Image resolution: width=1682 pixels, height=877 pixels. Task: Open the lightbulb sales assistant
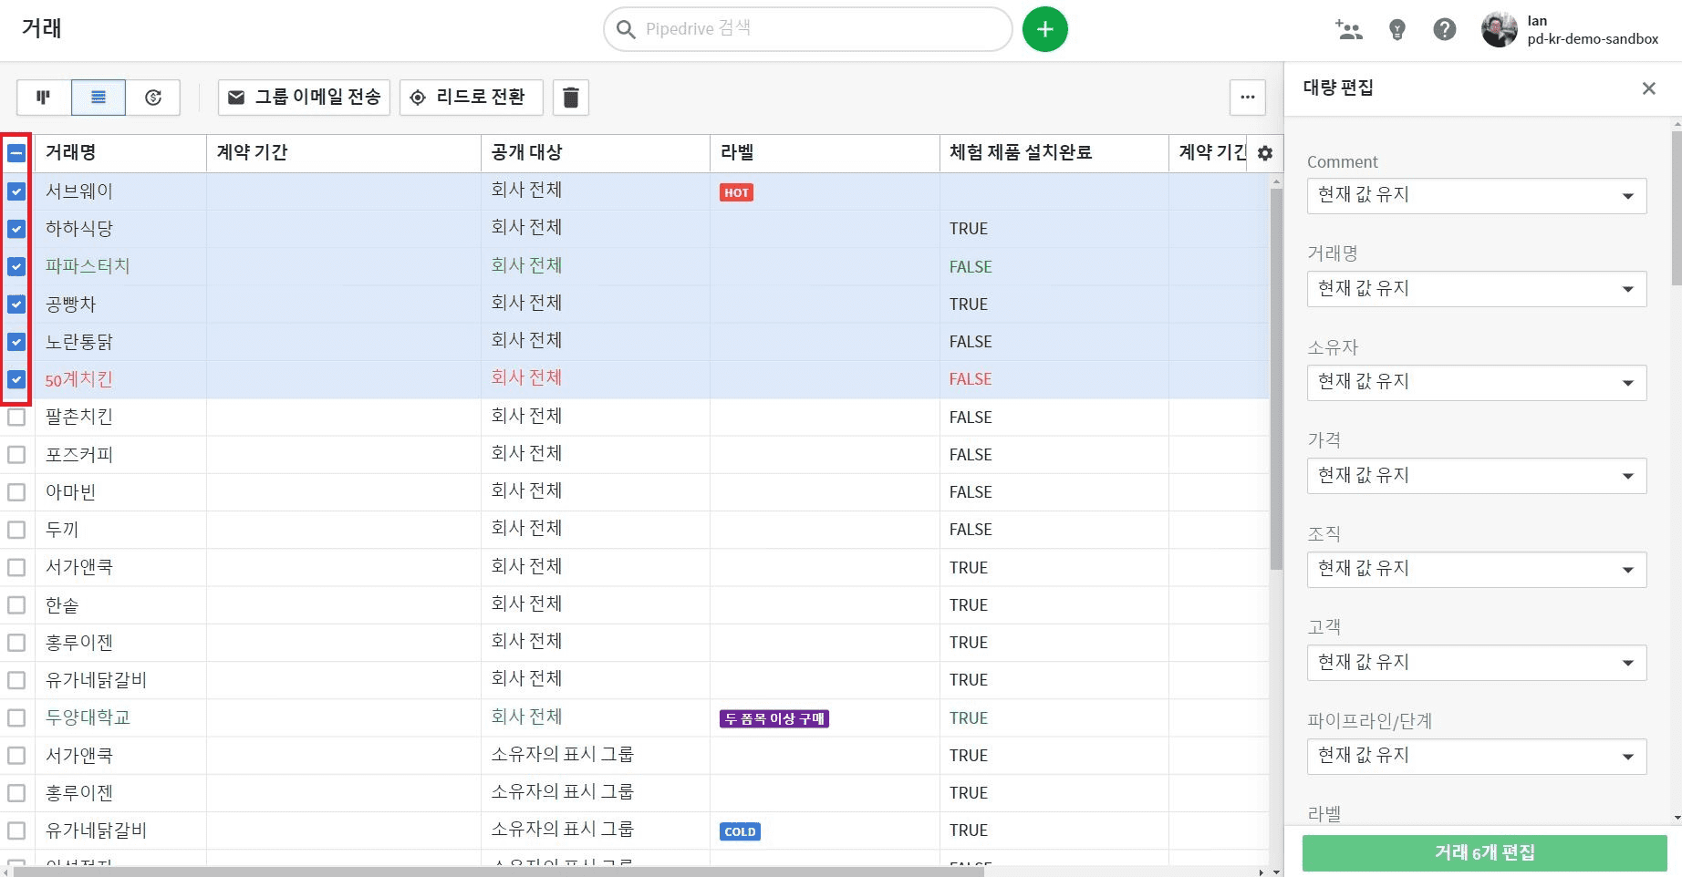(1397, 30)
